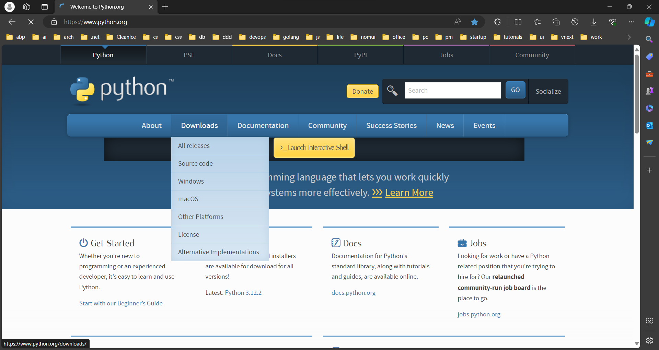Screen dimensions: 659x350
Task: Click the python.org search magnifier icon
Action: [392, 91]
